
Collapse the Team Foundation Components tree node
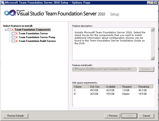click(x=6, y=30)
